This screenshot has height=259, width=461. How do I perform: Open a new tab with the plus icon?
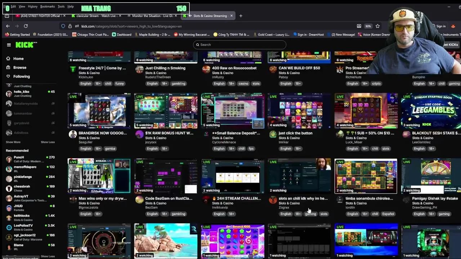point(241,16)
